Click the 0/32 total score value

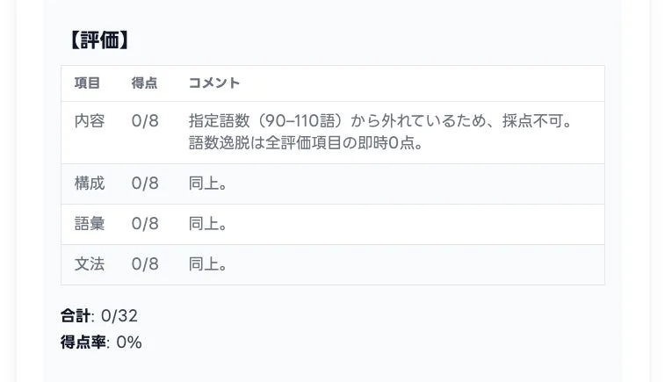coord(119,316)
